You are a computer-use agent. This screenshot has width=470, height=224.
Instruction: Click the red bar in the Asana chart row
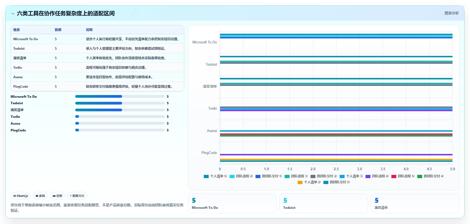click(336, 134)
